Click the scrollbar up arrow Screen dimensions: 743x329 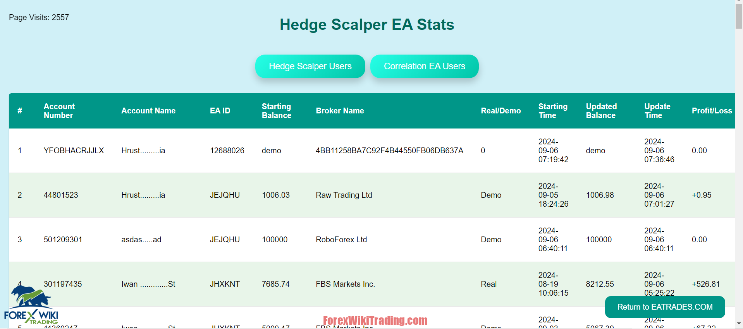(x=738, y=2)
